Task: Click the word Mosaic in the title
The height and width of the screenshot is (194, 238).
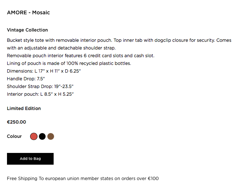Action: (41, 13)
